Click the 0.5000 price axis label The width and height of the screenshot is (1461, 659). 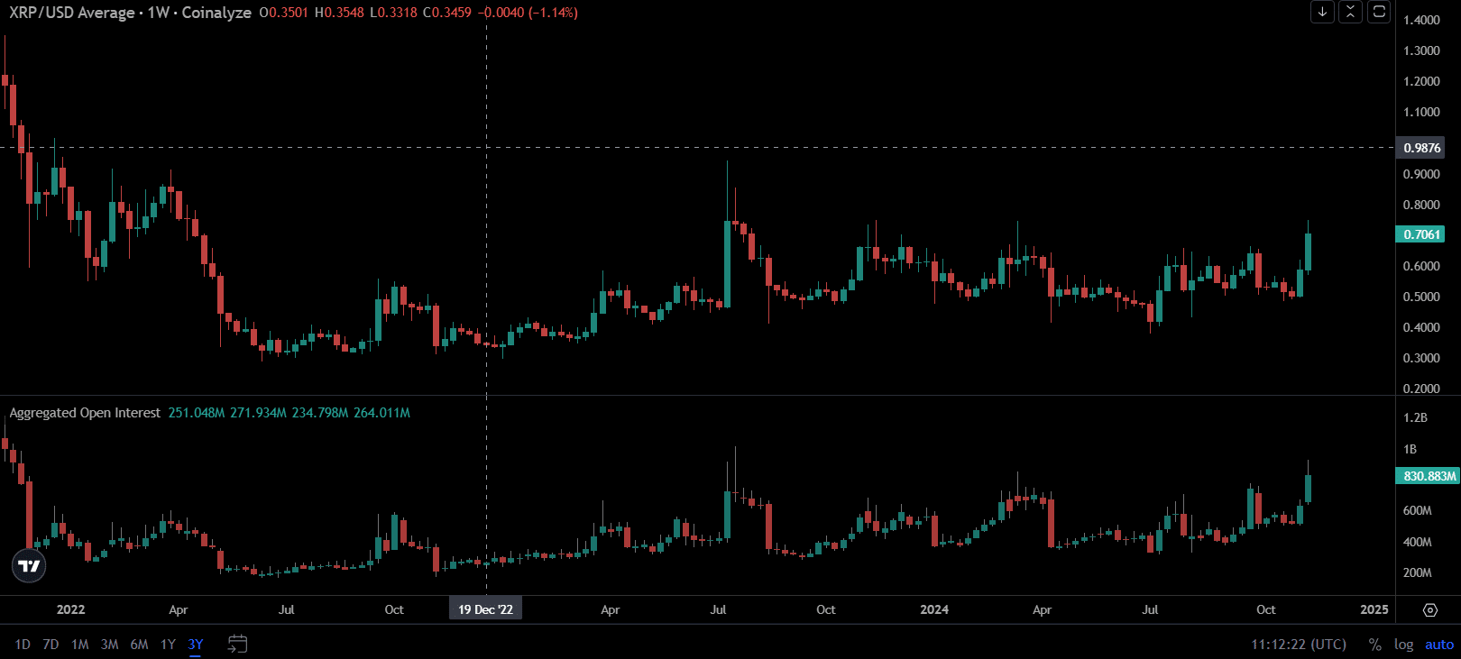point(1421,297)
